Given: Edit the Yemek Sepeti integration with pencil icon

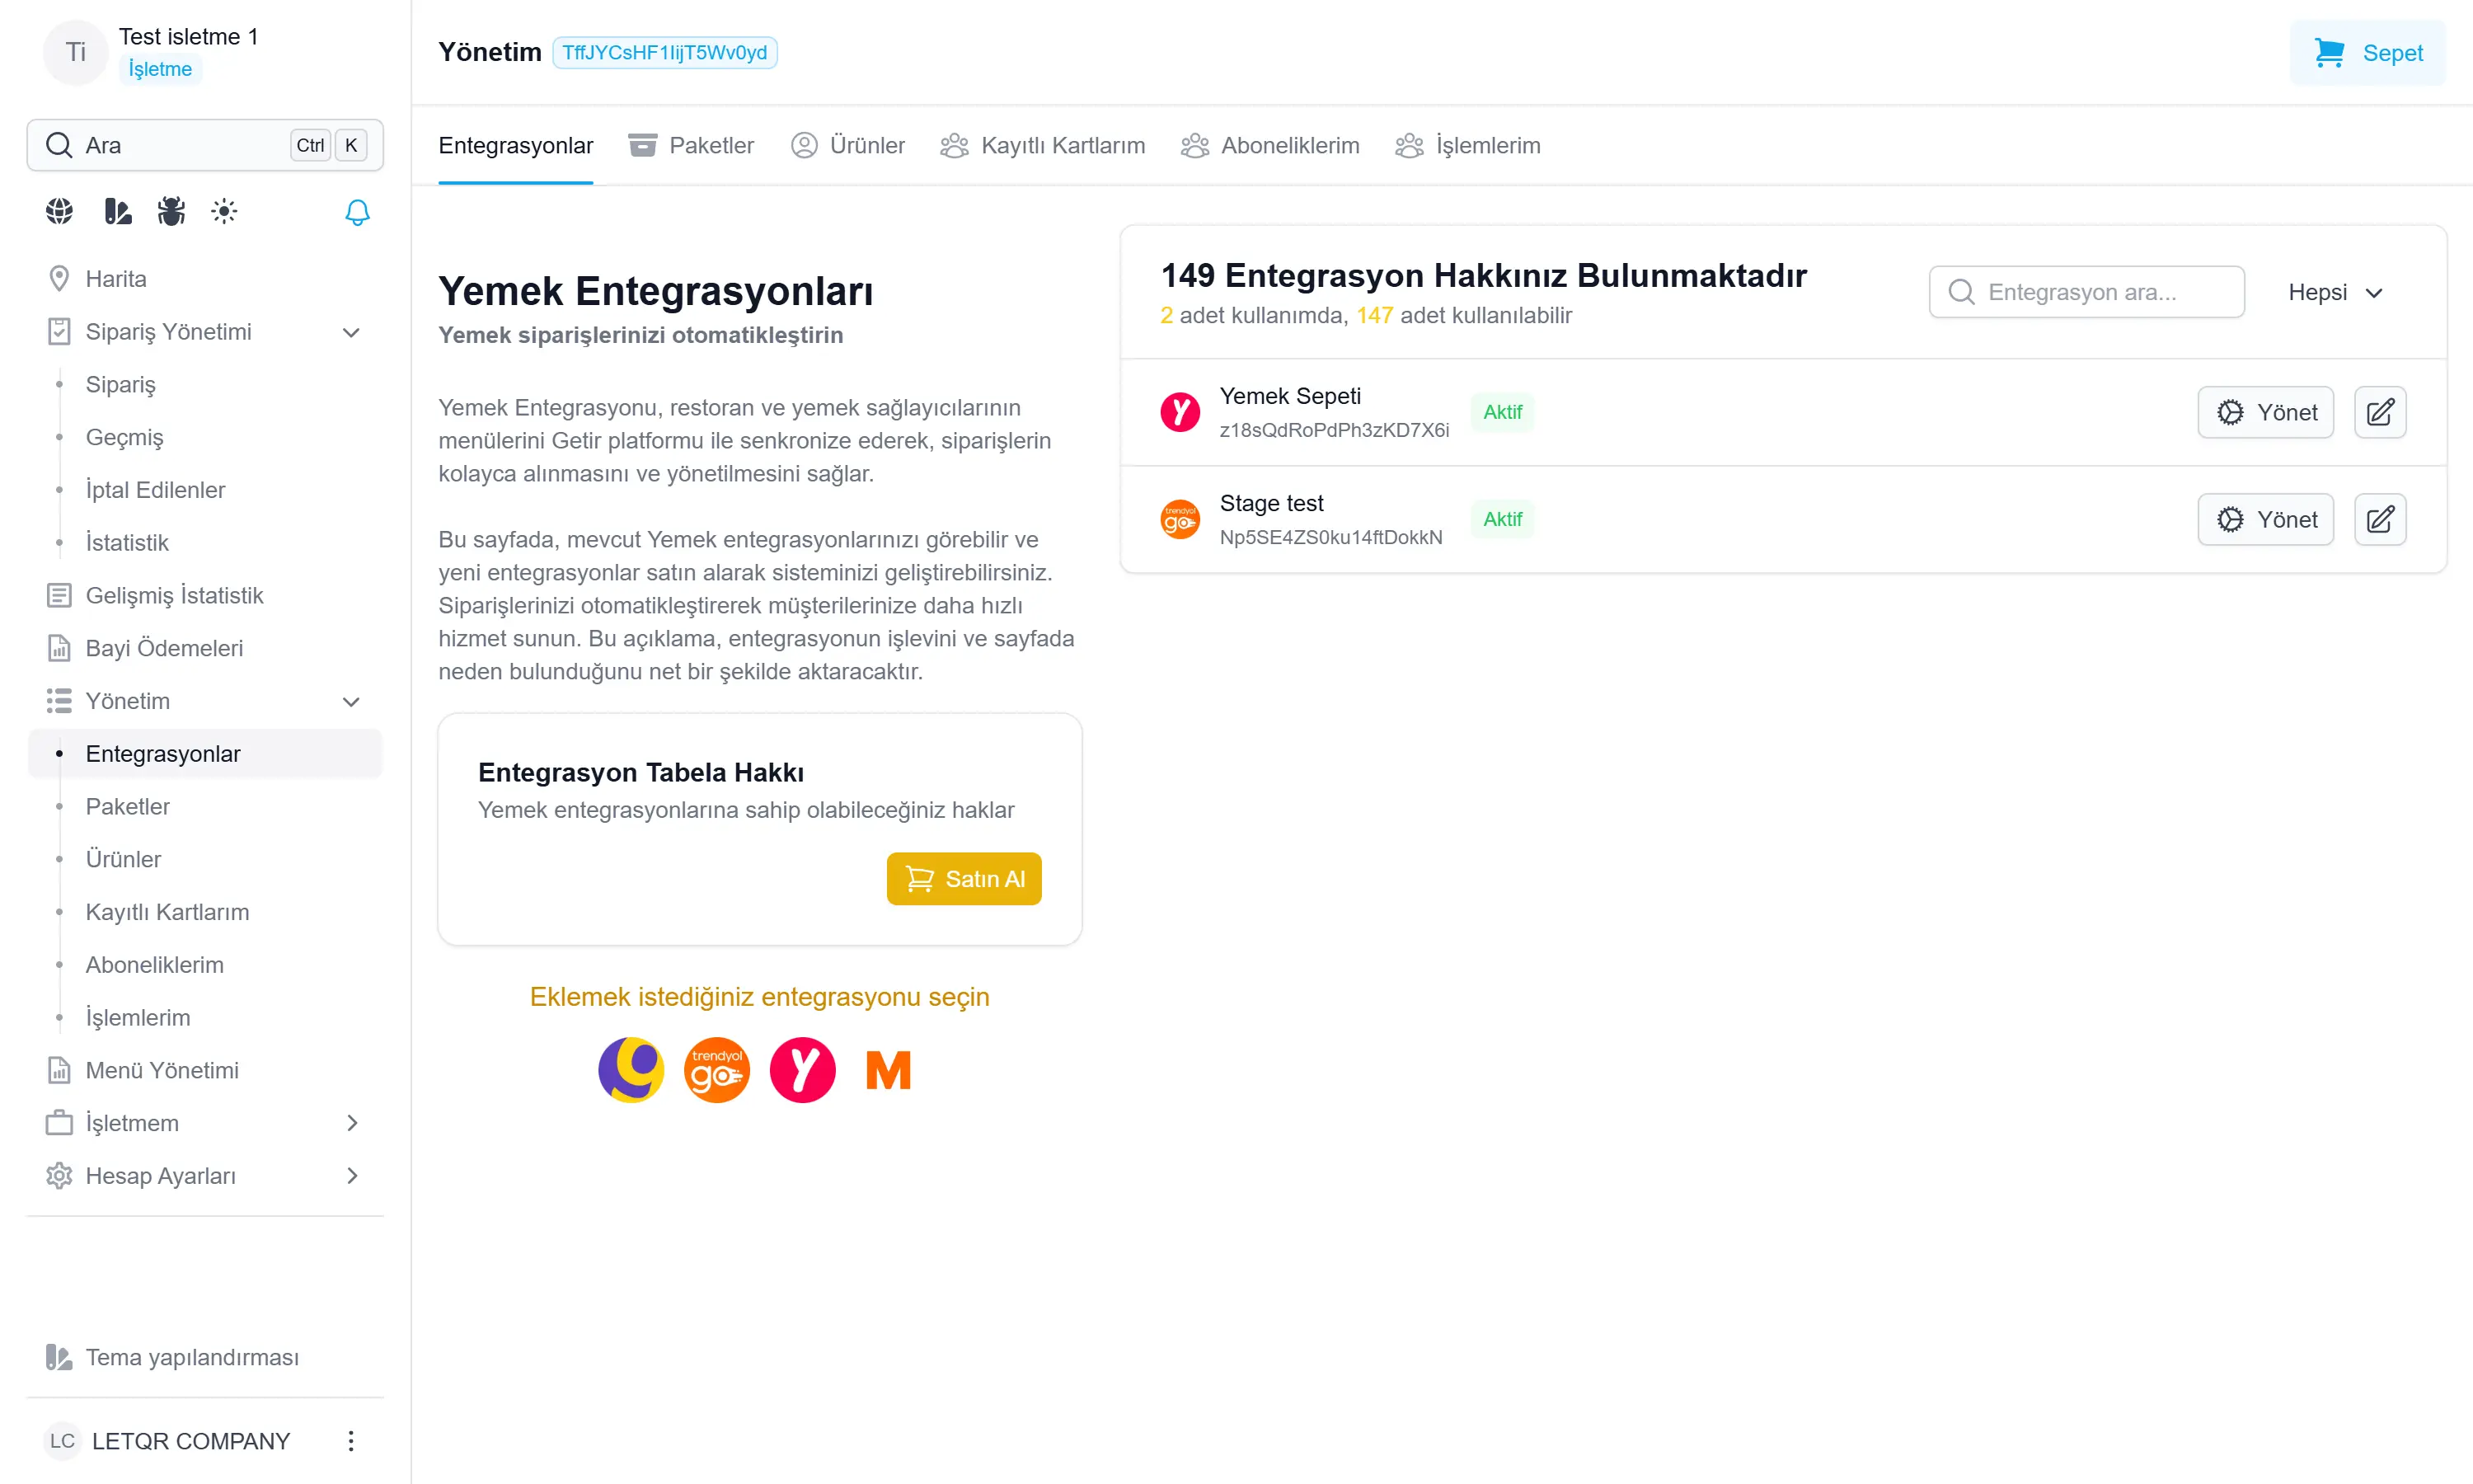Looking at the screenshot, I should pyautogui.click(x=2380, y=412).
